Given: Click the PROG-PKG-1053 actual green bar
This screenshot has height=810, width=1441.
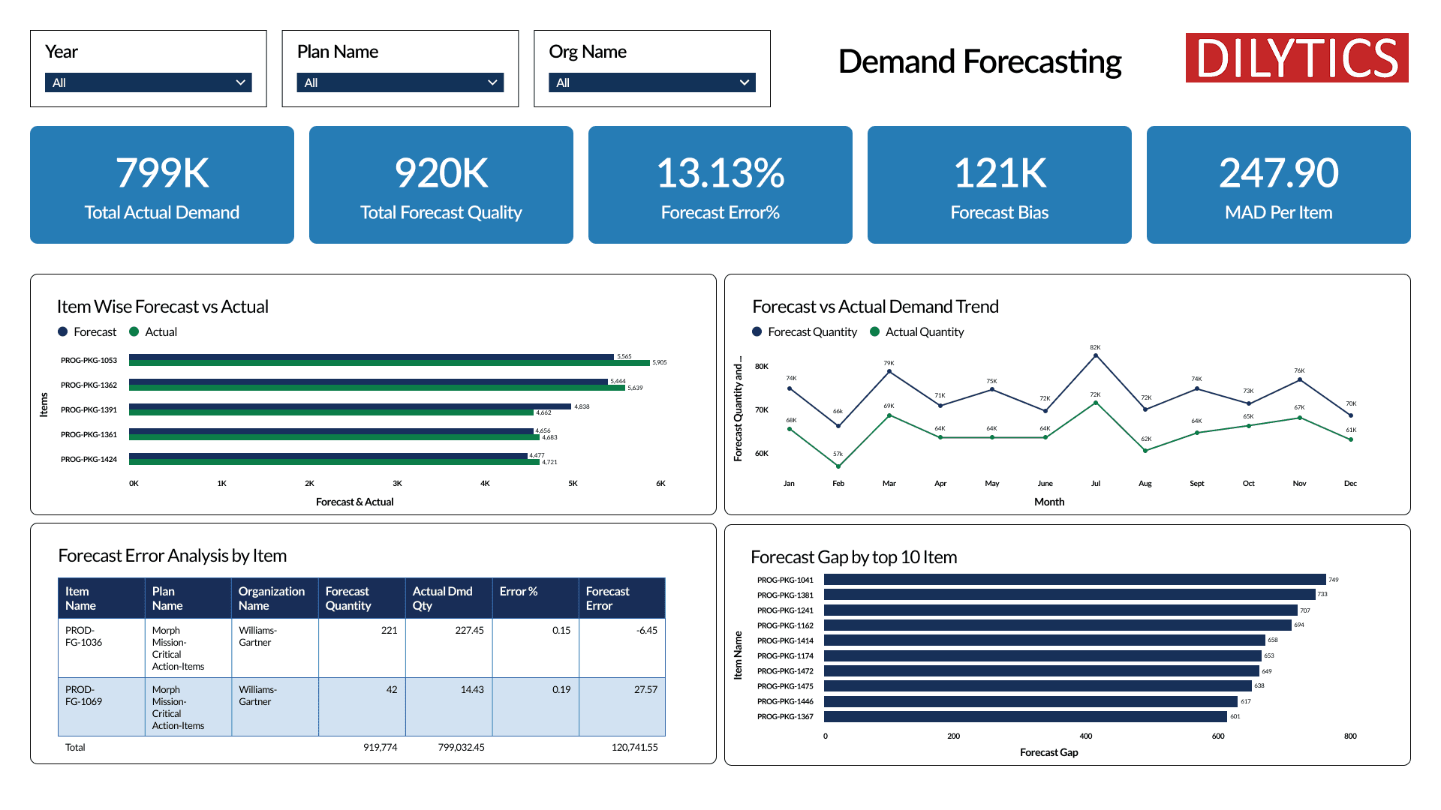Looking at the screenshot, I should pos(389,363).
